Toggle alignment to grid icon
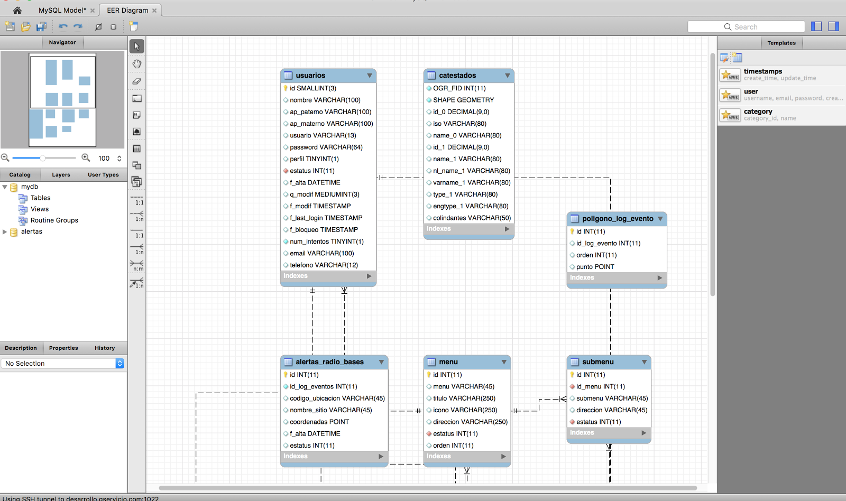 point(98,26)
